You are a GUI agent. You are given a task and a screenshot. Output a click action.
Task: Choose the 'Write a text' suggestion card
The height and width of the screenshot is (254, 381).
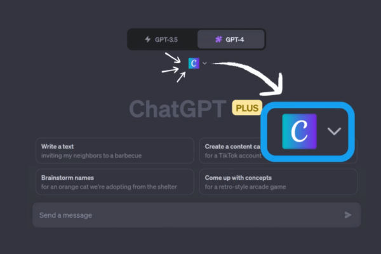[115, 150]
